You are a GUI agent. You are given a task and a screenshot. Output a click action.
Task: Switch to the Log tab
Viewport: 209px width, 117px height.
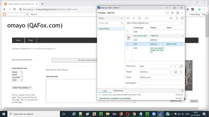[104, 91]
